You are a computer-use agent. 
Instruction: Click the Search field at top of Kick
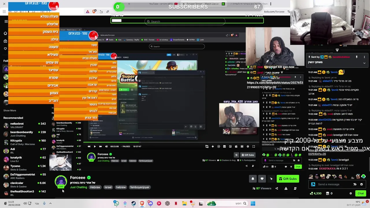tap(185, 21)
